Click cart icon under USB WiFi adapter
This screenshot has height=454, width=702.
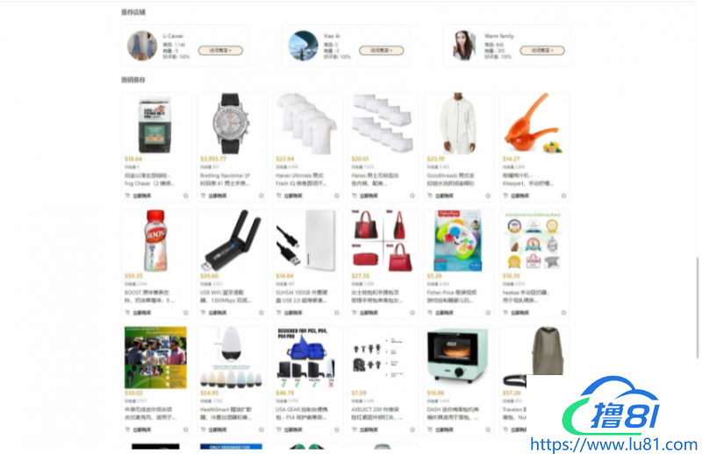pos(204,313)
